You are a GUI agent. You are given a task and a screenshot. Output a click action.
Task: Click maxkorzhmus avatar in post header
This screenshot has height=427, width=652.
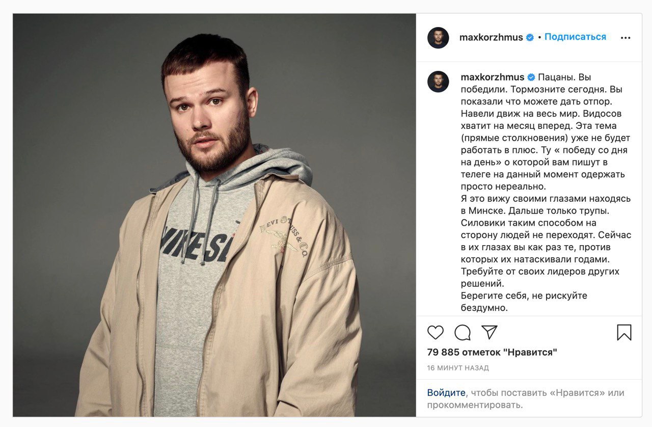438,38
